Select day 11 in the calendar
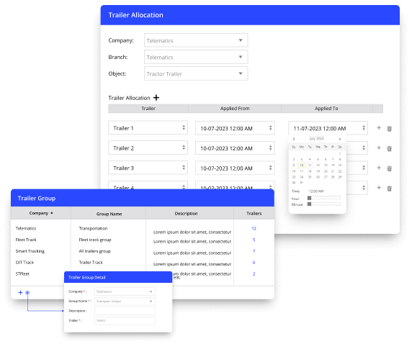Screen dimensions: 412x344 310,166
